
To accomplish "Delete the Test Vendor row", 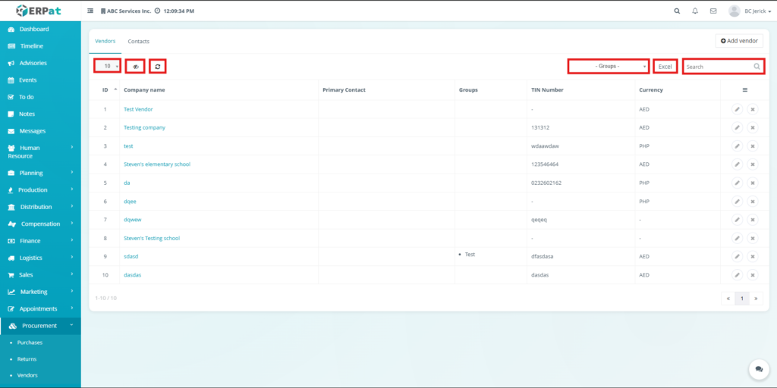I will (752, 109).
